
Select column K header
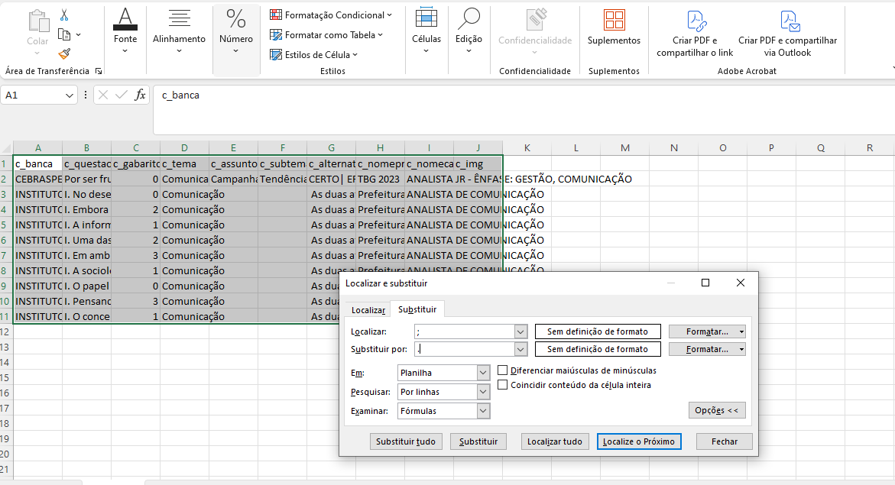(x=527, y=147)
